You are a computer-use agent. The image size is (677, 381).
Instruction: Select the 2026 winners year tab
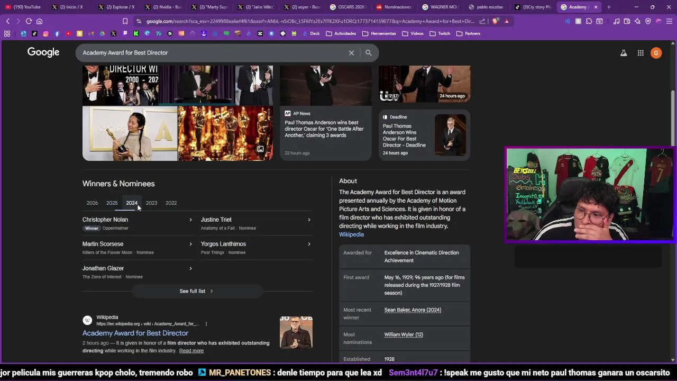pos(92,203)
